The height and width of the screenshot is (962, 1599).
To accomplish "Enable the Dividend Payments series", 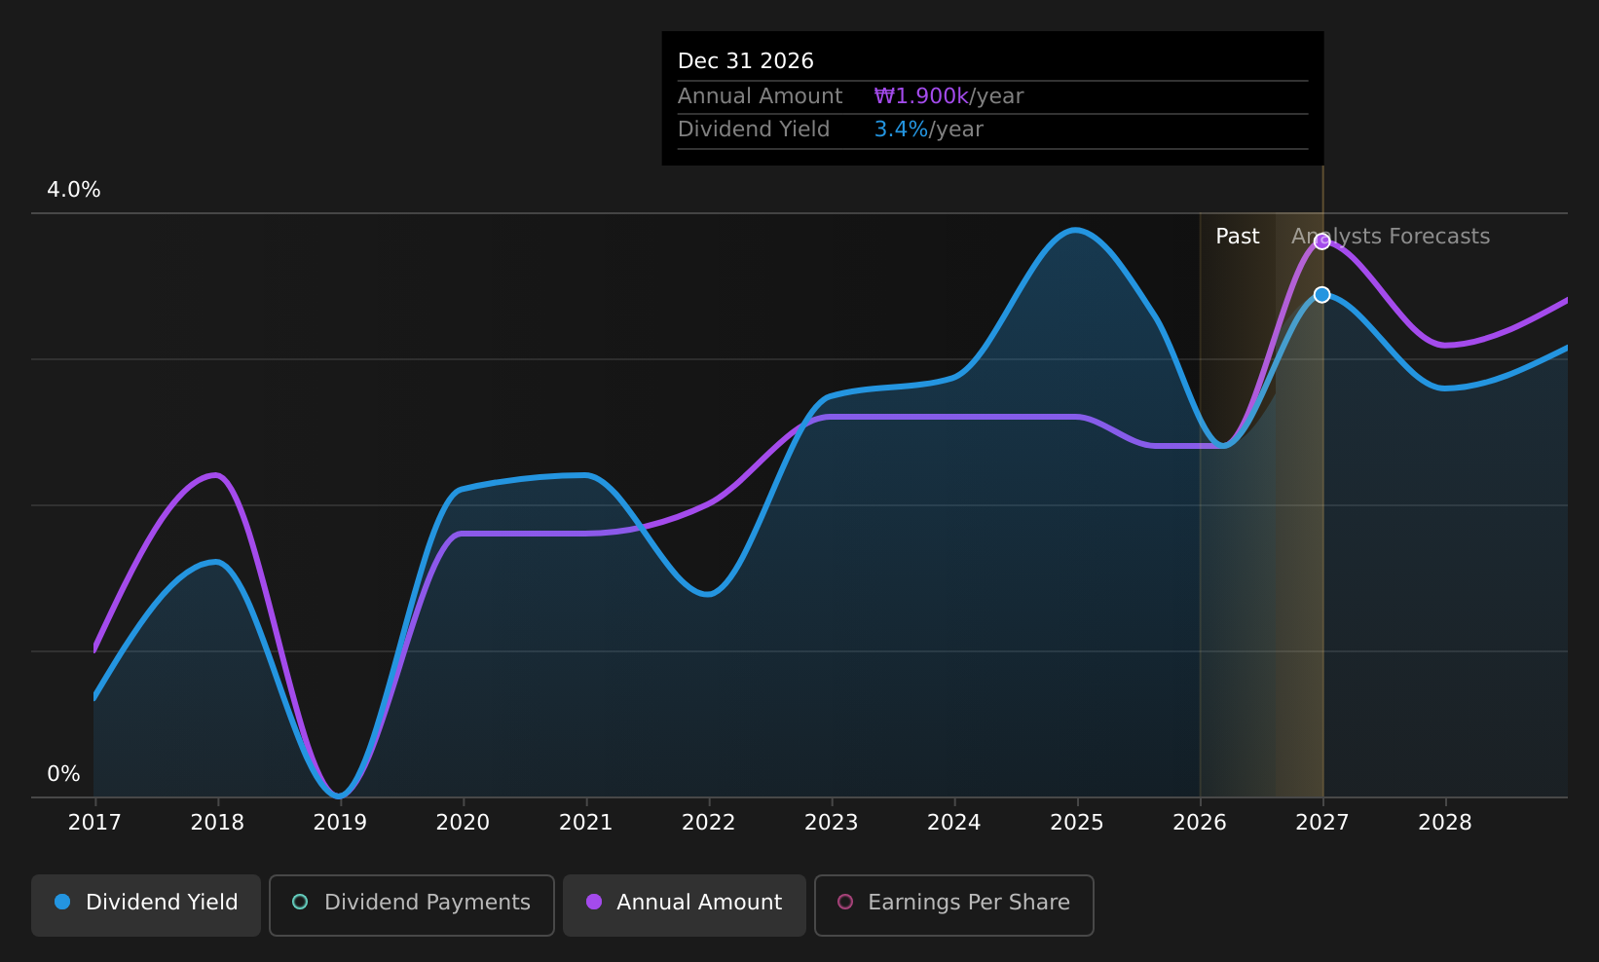I will coord(412,905).
